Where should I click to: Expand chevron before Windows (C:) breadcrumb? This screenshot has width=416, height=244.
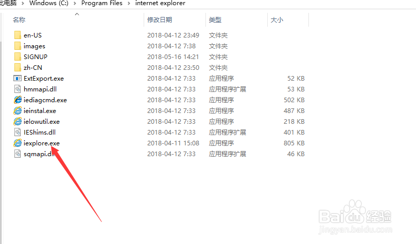pyautogui.click(x=23, y=4)
